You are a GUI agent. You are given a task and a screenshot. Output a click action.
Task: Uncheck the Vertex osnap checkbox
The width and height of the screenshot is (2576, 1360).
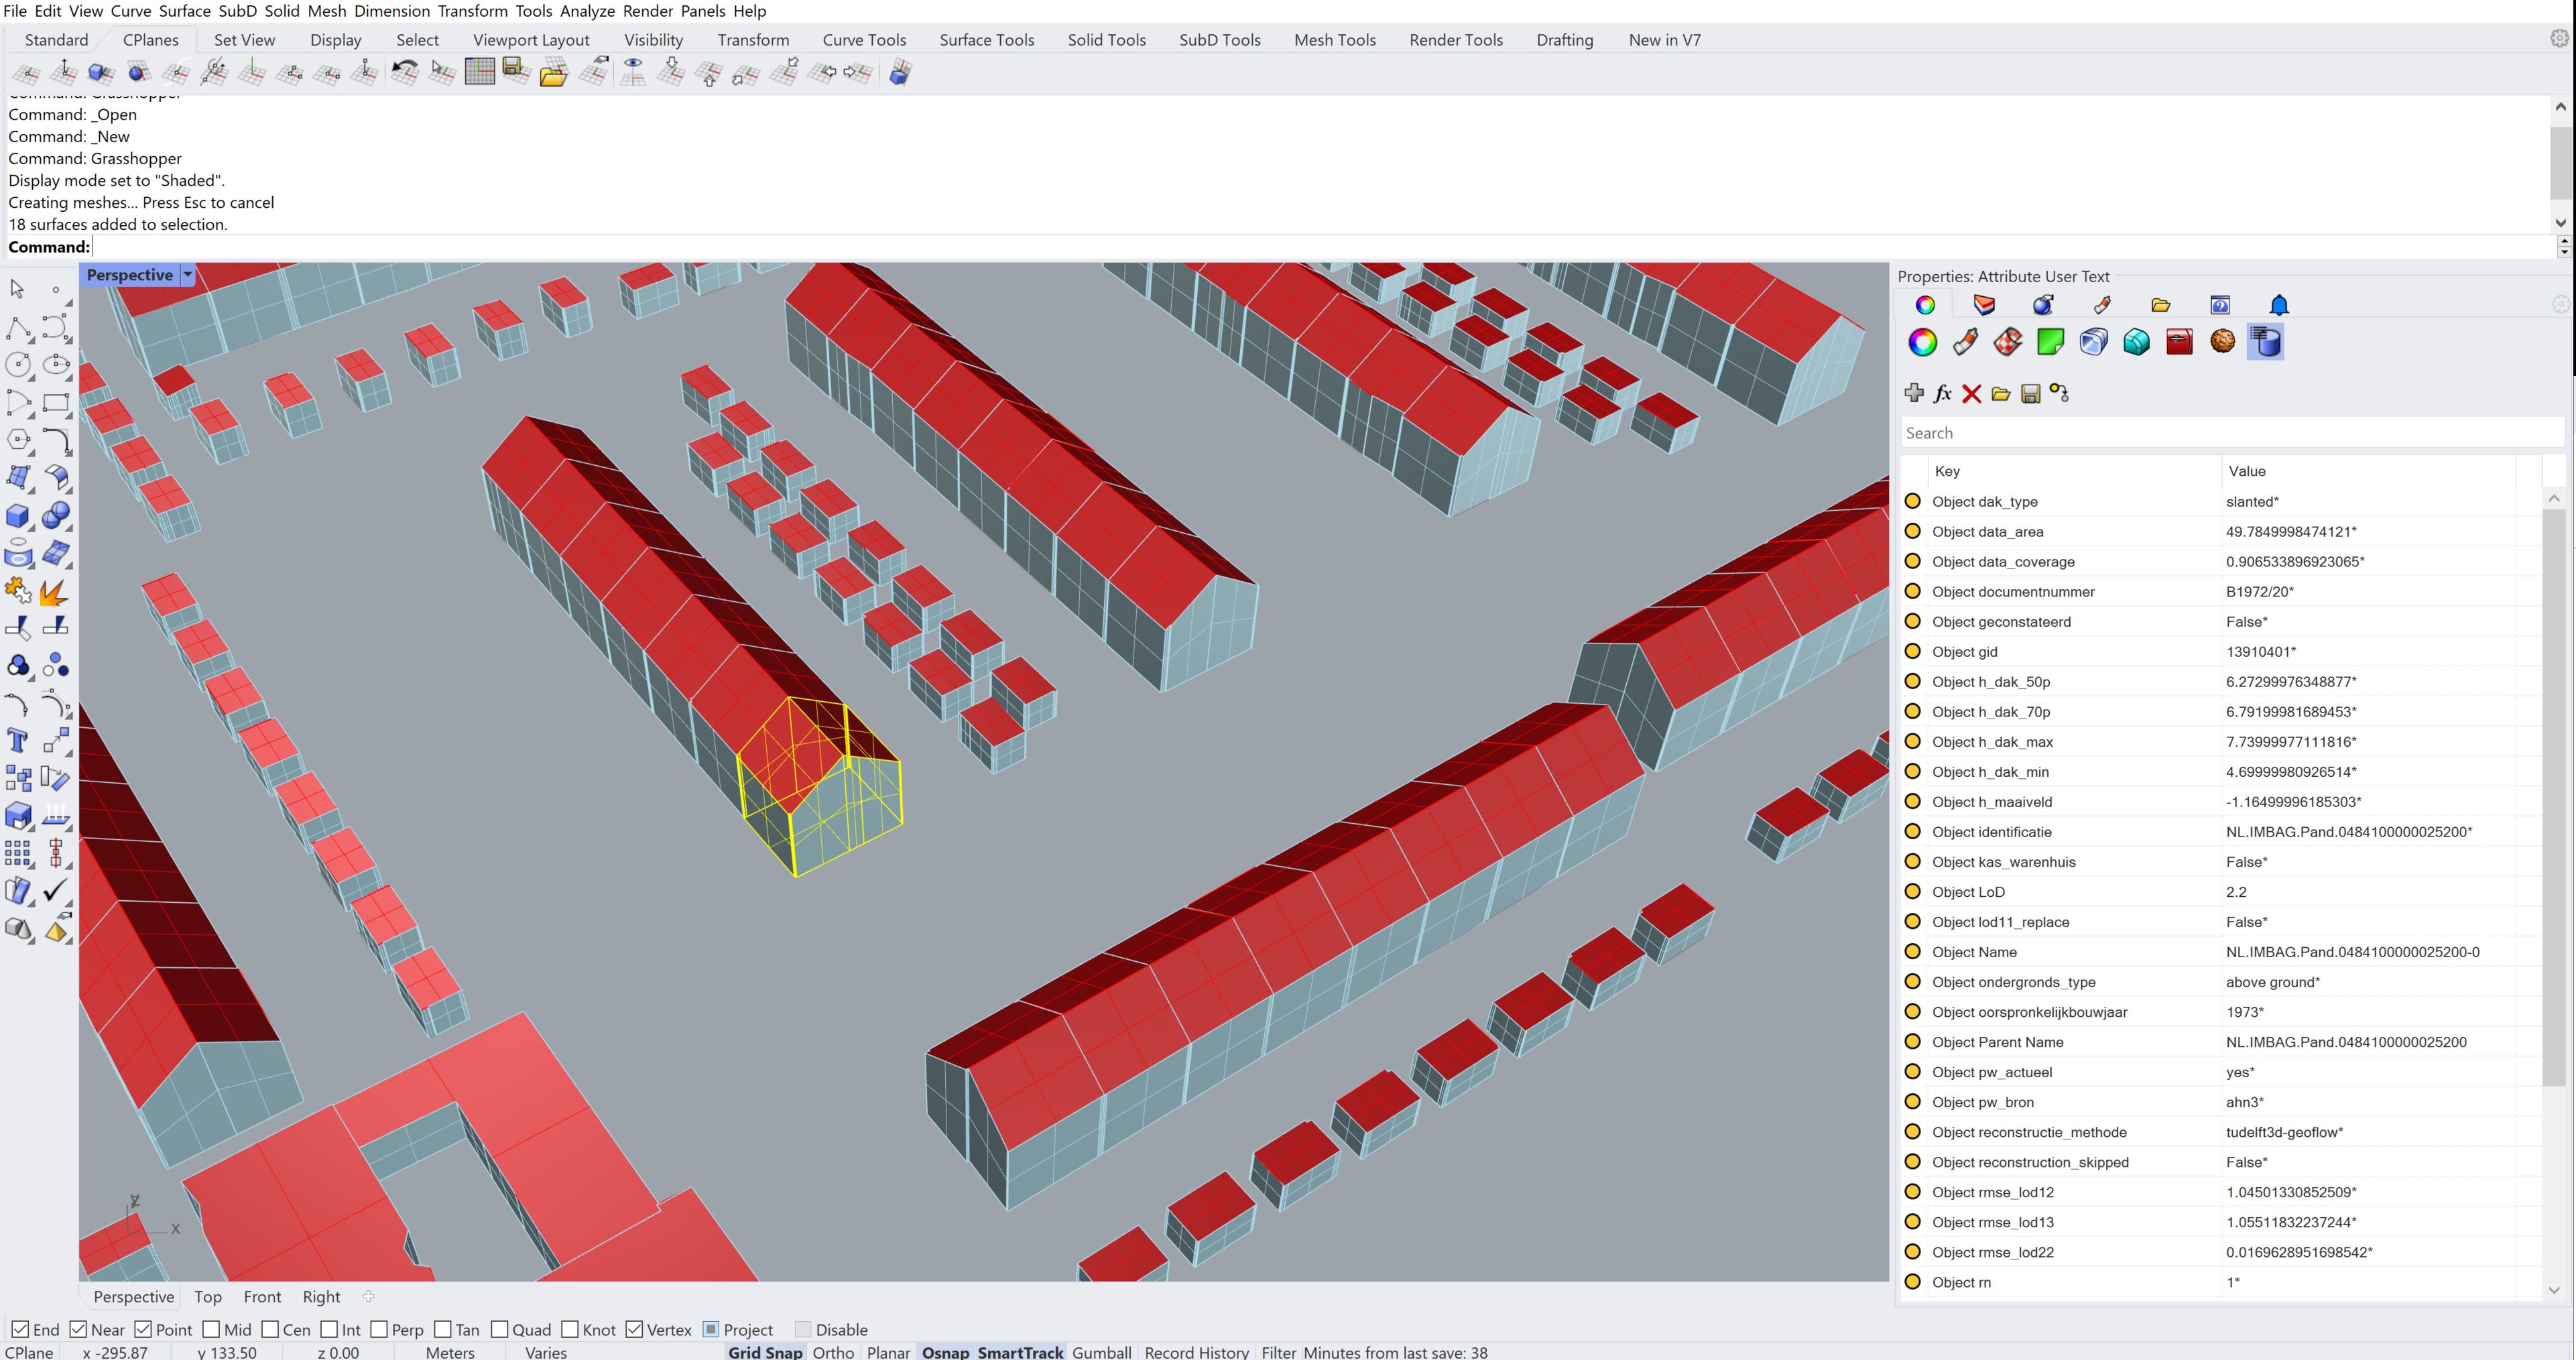pyautogui.click(x=634, y=1329)
